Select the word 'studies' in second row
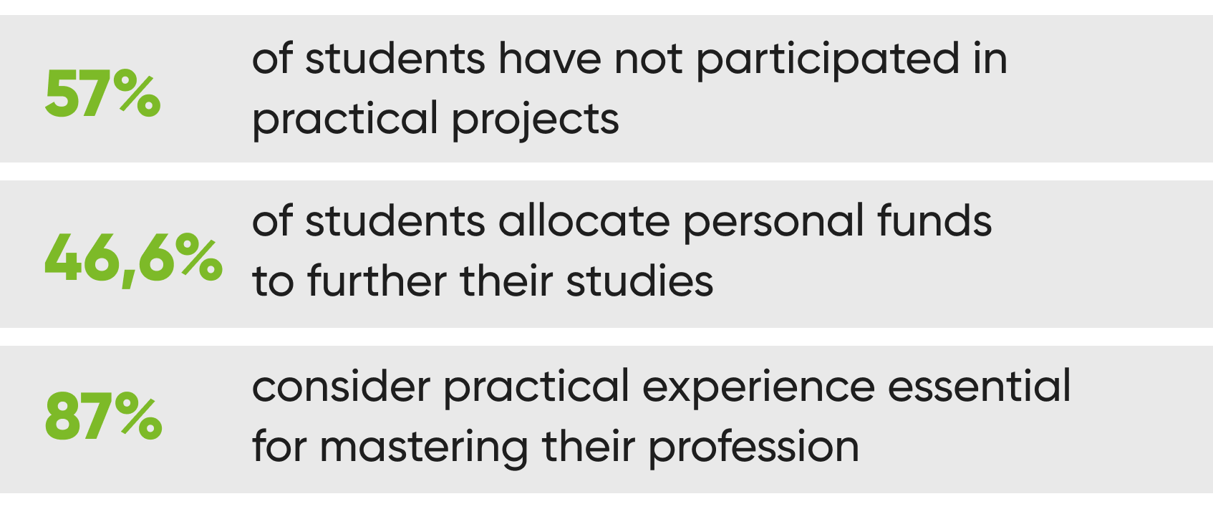The height and width of the screenshot is (509, 1213). [639, 281]
